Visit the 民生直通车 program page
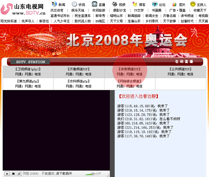 [83, 16]
